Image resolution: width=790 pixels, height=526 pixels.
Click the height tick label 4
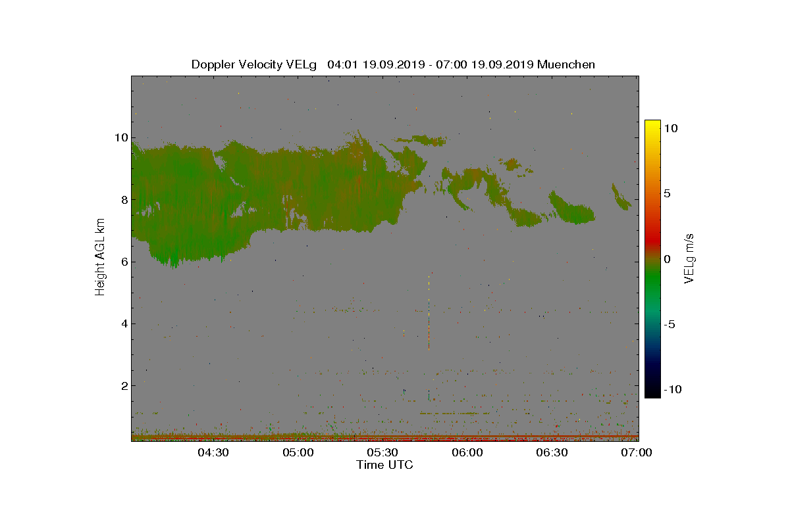123,323
